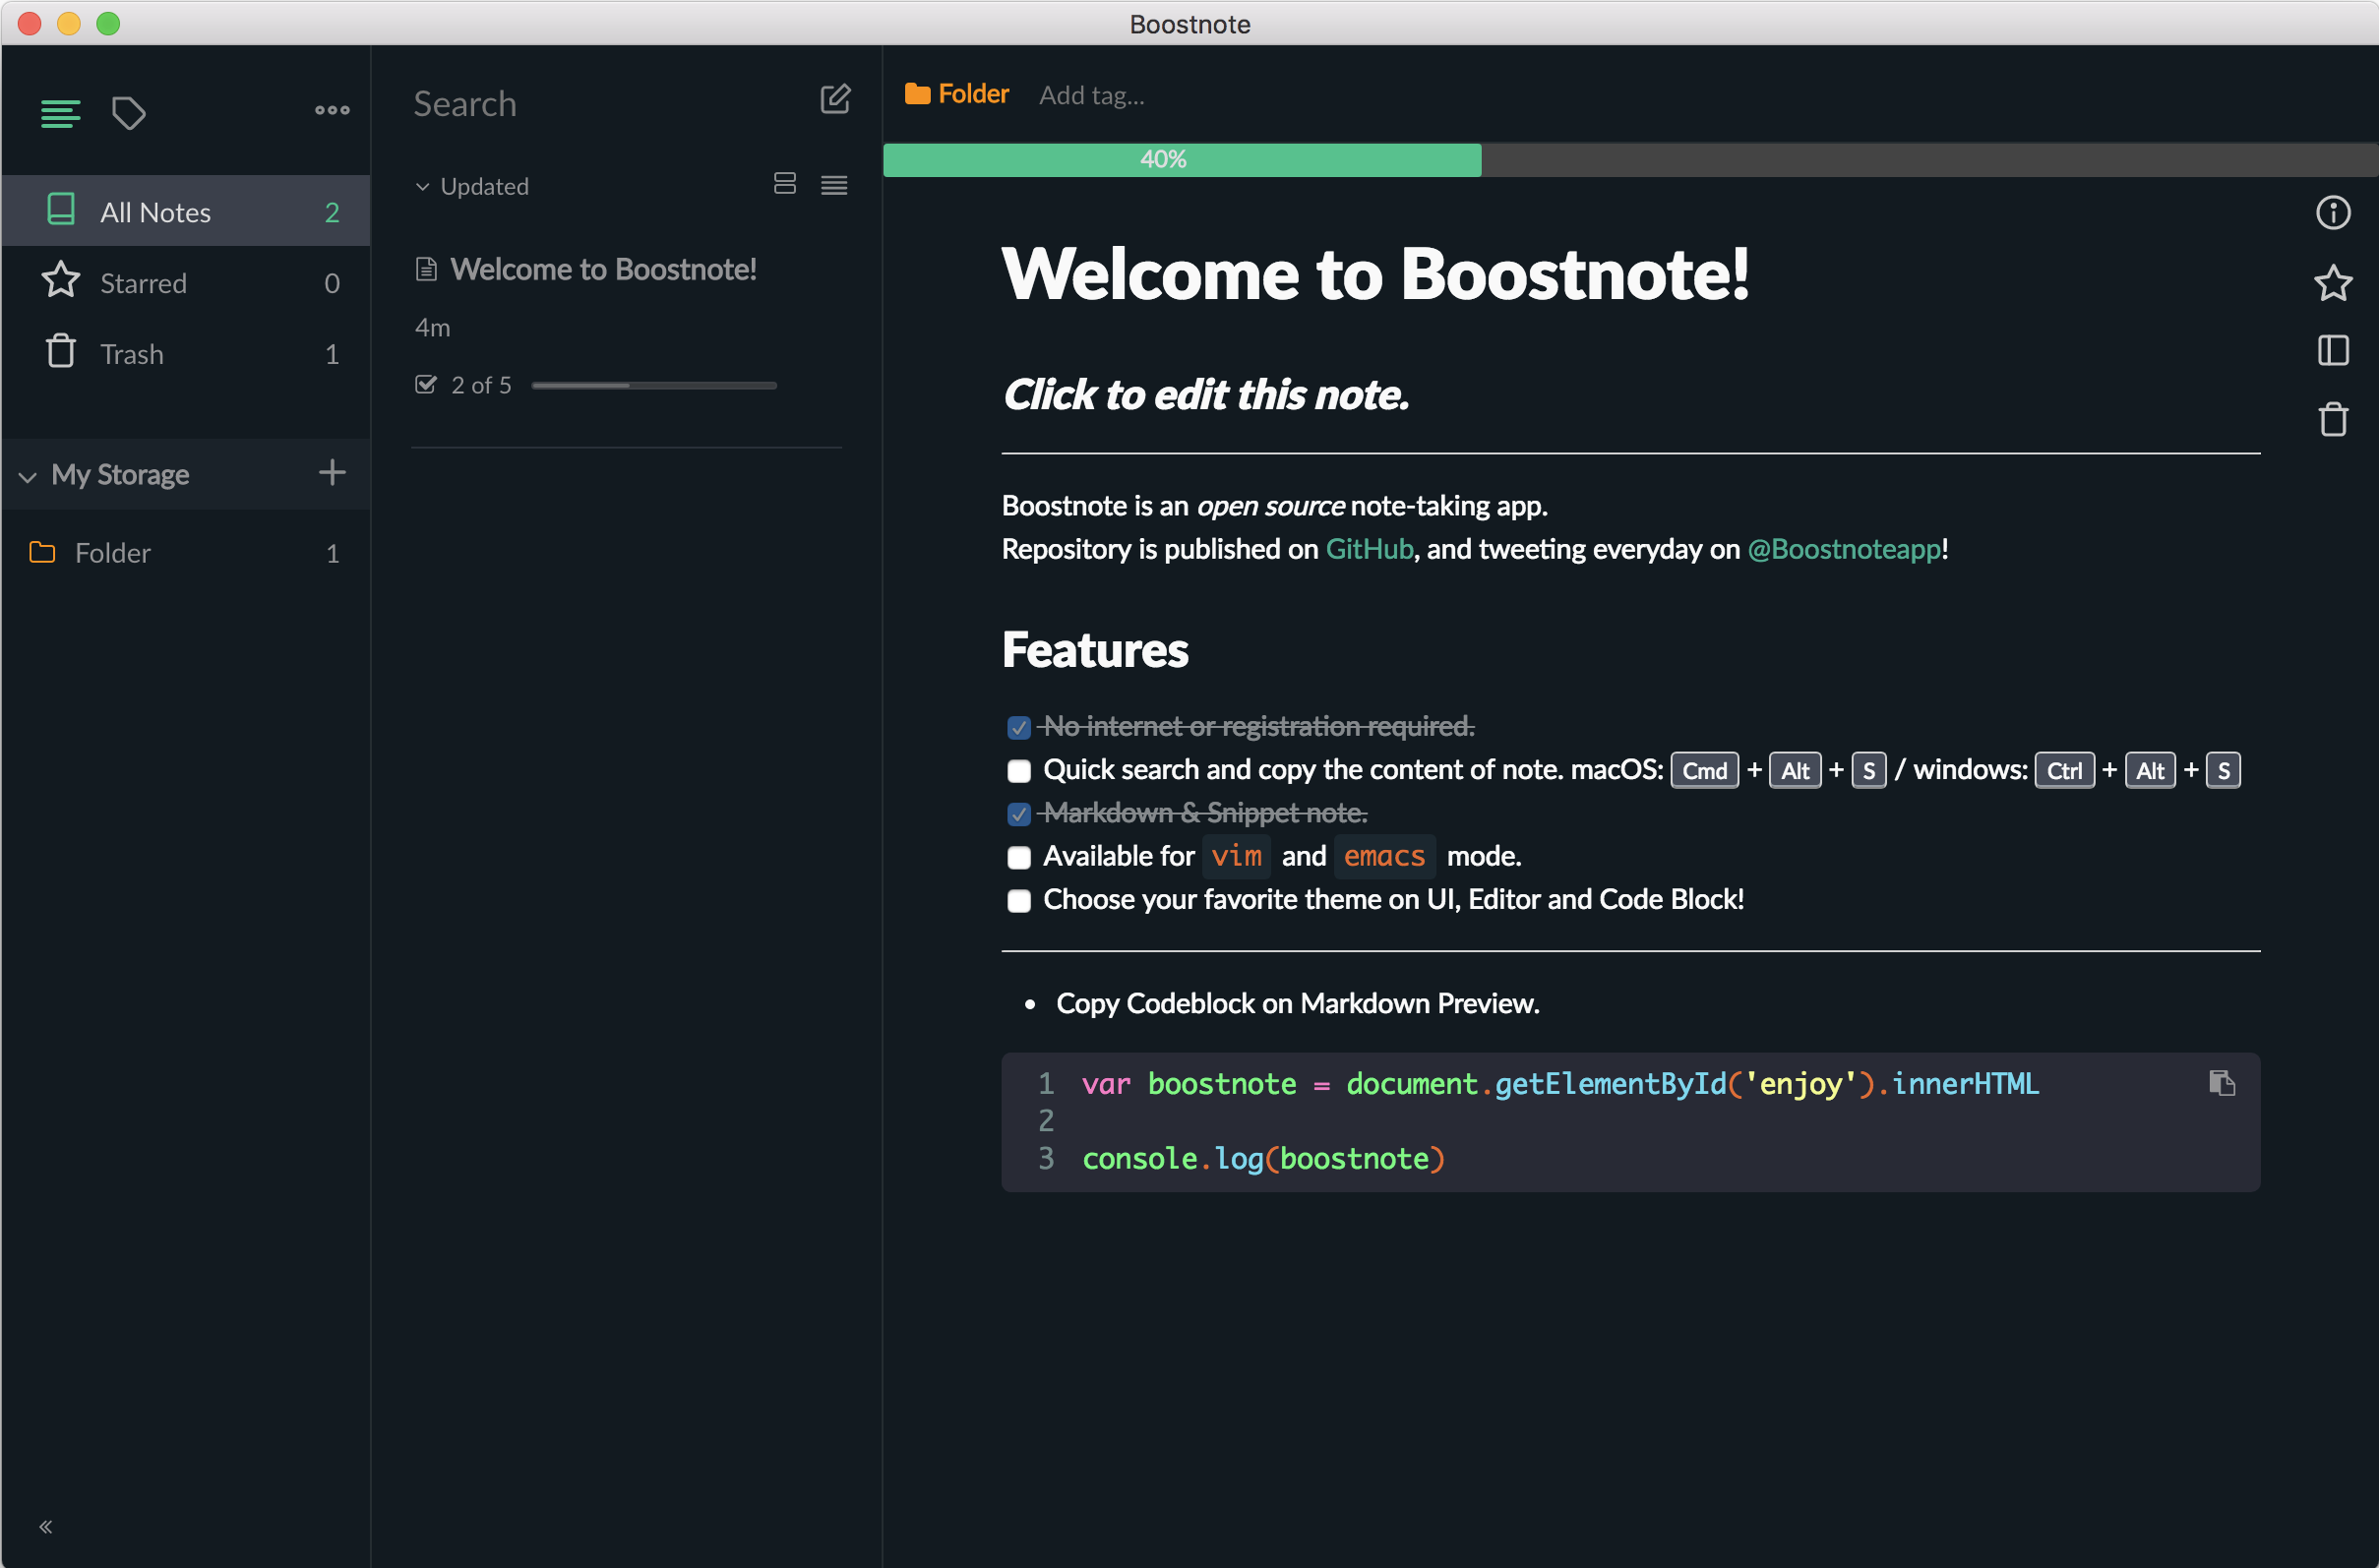Switch note list to compact list view
The image size is (2379, 1568).
(x=835, y=185)
